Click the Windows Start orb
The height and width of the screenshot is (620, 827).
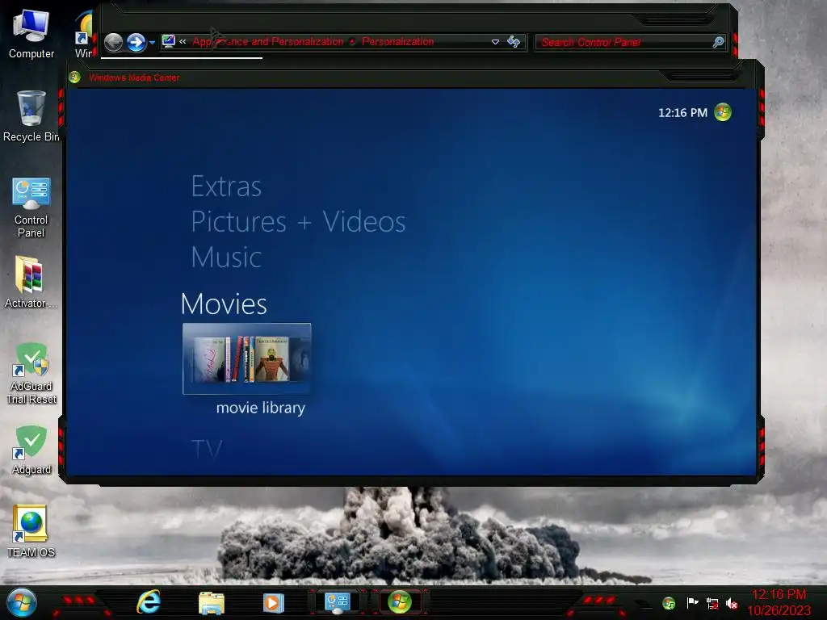click(x=22, y=602)
